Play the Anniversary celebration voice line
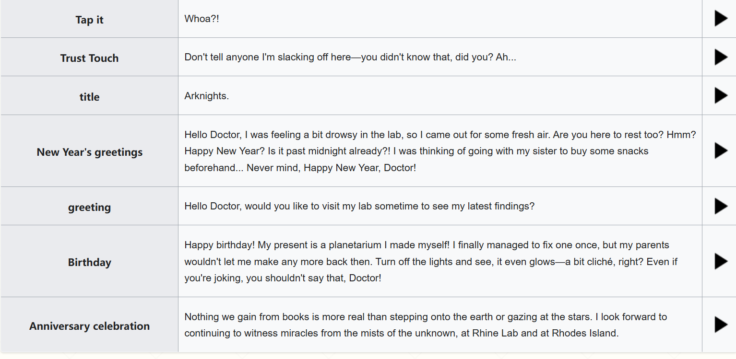The height and width of the screenshot is (359, 736). (721, 324)
